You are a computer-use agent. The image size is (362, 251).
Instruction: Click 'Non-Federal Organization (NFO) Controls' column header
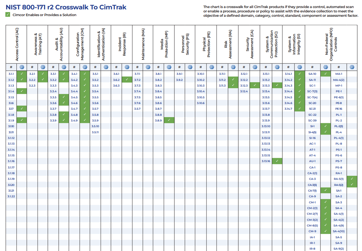[x=331, y=44]
